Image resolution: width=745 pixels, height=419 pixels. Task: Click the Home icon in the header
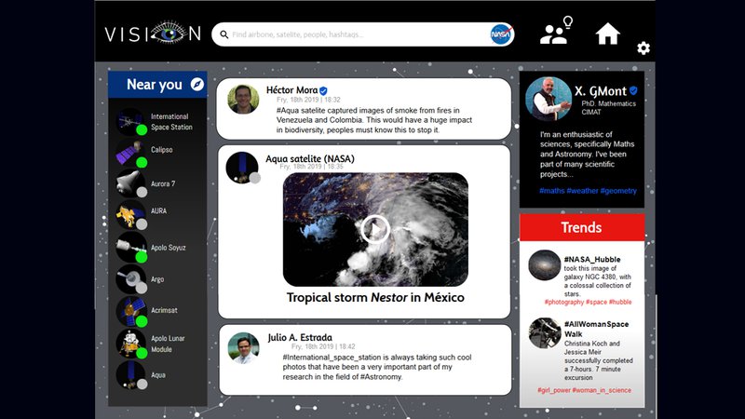point(607,34)
